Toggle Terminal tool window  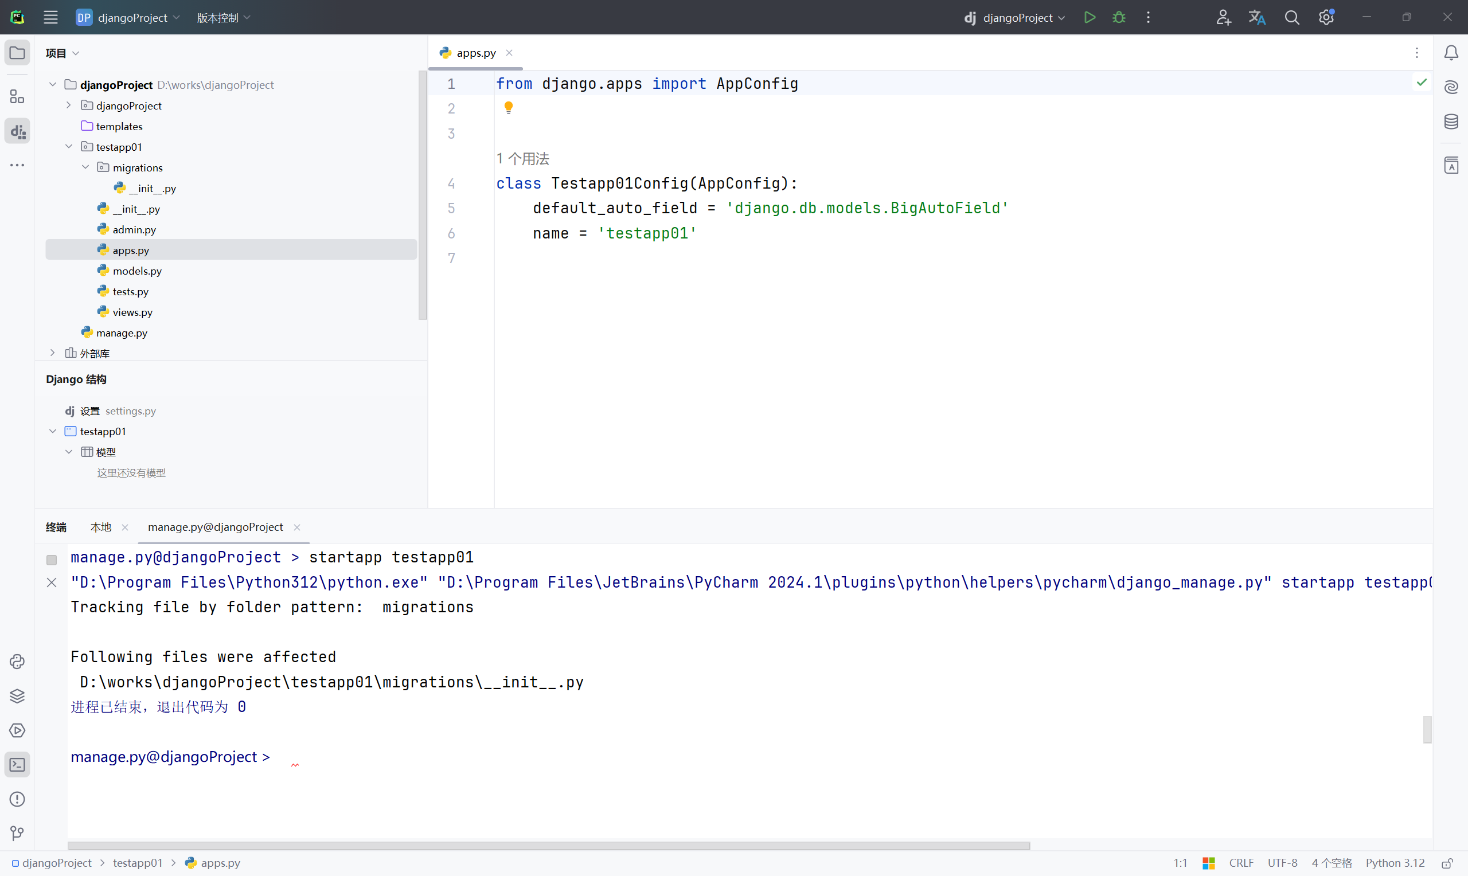(17, 764)
